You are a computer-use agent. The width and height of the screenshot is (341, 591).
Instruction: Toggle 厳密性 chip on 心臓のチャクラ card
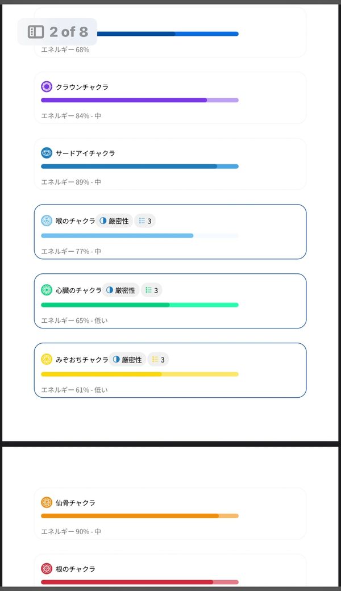(120, 290)
